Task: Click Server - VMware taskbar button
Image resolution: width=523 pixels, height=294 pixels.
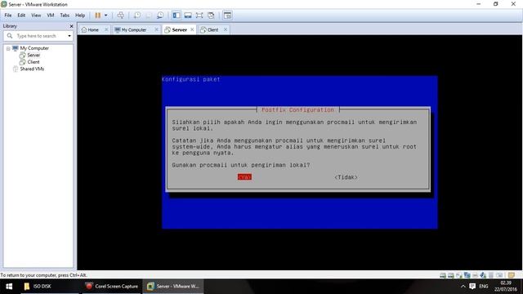Action: pyautogui.click(x=173, y=287)
